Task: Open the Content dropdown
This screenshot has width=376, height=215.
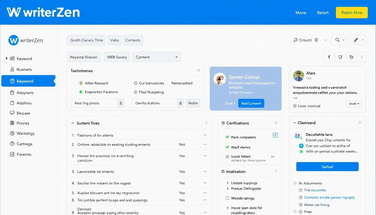Action: click(x=157, y=57)
